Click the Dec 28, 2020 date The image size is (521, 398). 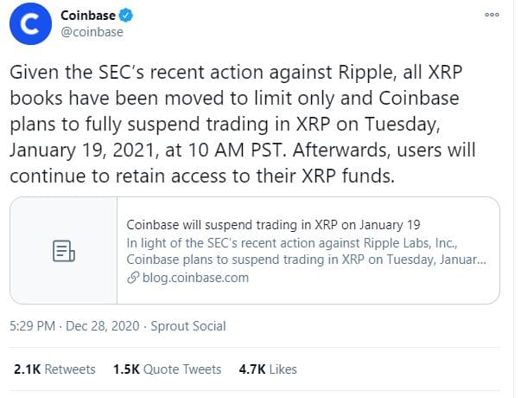[105, 326]
